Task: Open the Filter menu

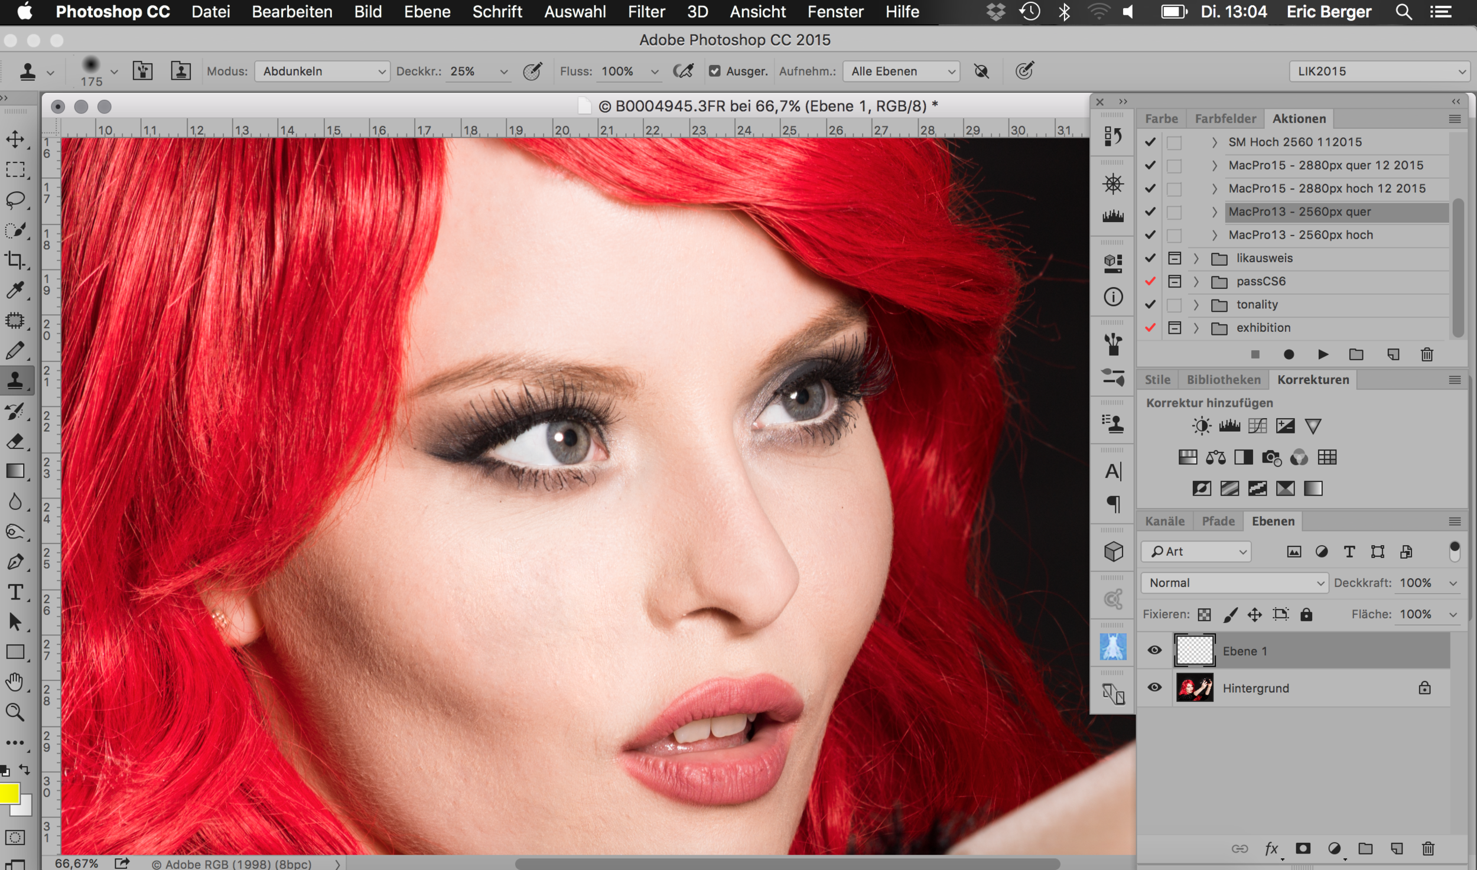Action: pyautogui.click(x=646, y=12)
